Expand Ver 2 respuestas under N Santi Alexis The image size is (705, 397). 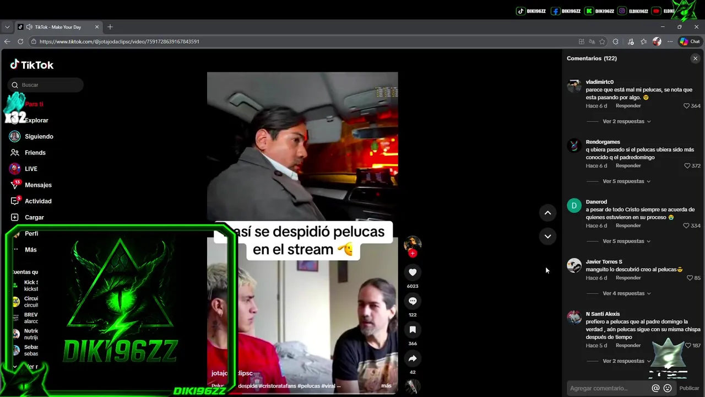pyautogui.click(x=627, y=361)
